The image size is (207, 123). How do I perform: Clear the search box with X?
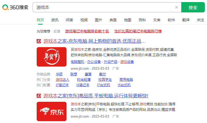point(177,7)
